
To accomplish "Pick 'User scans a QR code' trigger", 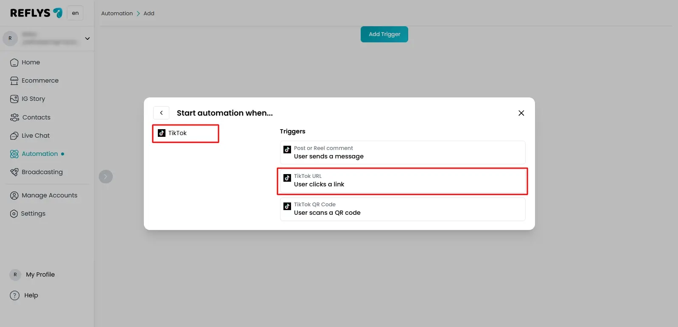I will 402,209.
